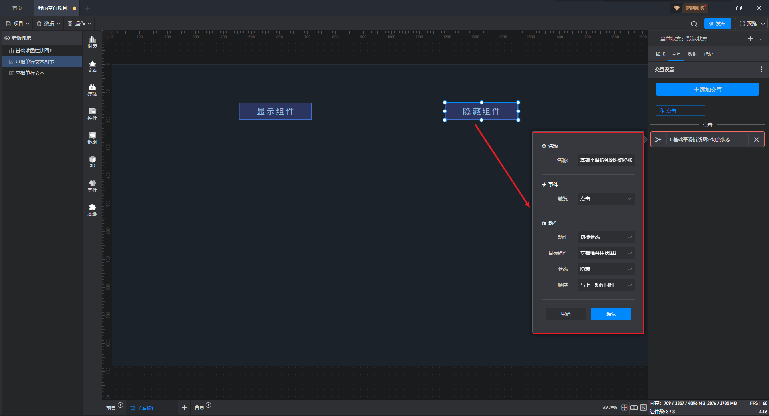Click the 确认 confirm button
The width and height of the screenshot is (769, 416).
[x=611, y=314]
